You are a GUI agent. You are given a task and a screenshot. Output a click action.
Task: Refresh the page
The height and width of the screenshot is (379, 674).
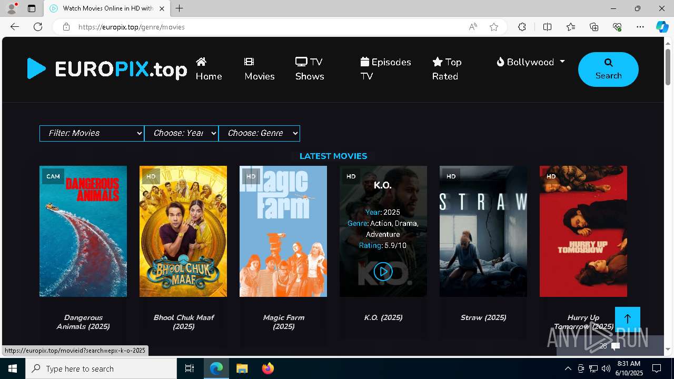tap(38, 27)
